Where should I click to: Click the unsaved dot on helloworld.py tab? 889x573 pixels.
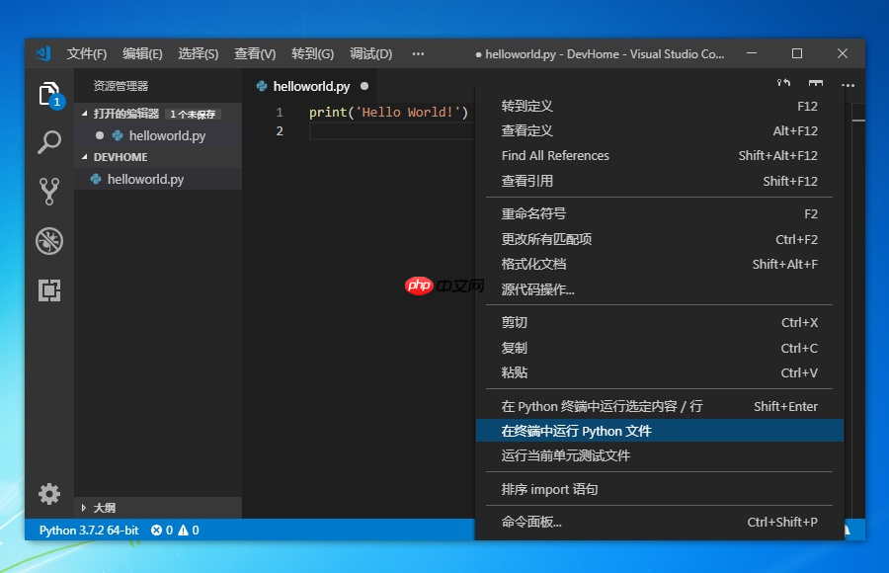click(x=364, y=86)
